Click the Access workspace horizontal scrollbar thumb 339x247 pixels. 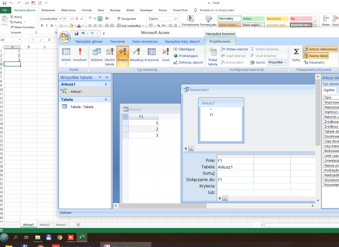[163, 206]
